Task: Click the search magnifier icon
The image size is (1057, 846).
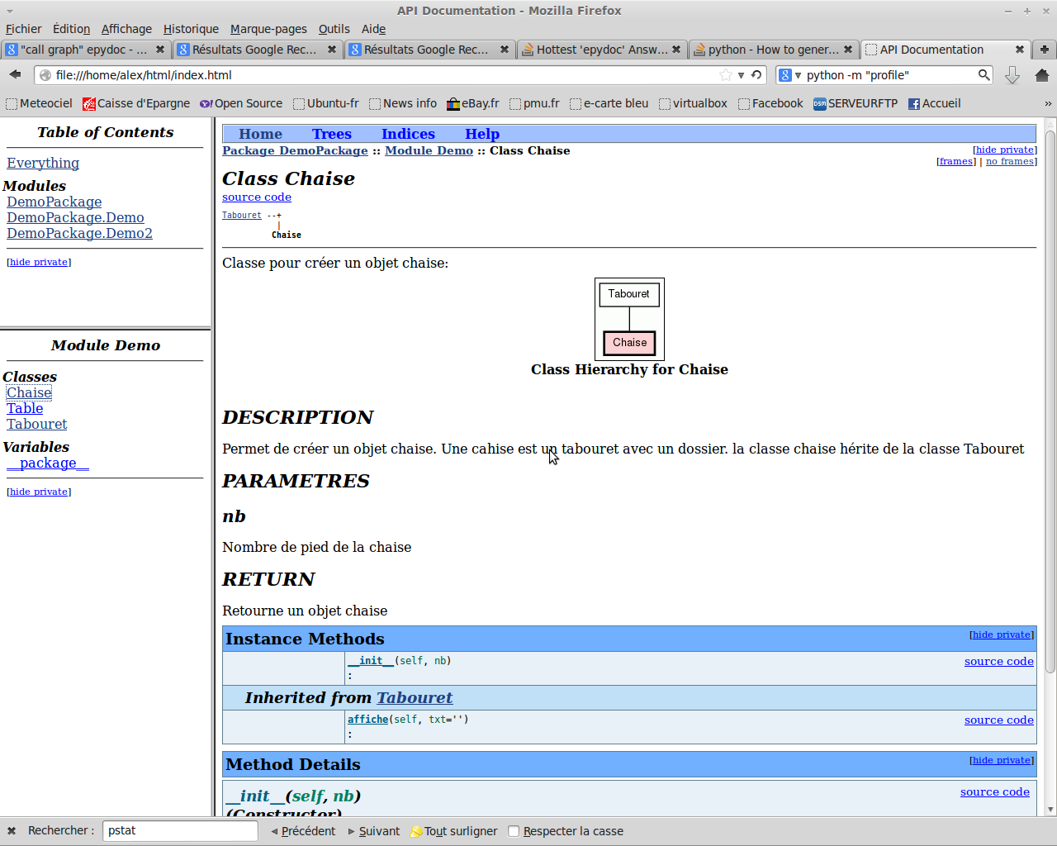Action: [984, 75]
